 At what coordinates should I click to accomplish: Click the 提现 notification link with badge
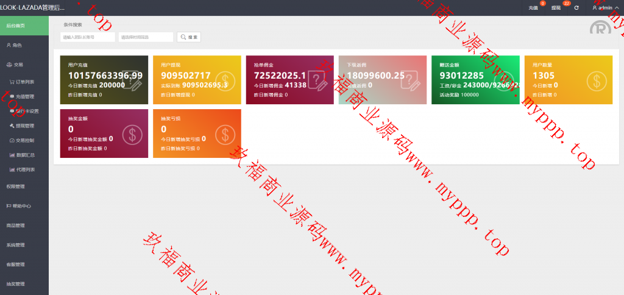[x=556, y=8]
